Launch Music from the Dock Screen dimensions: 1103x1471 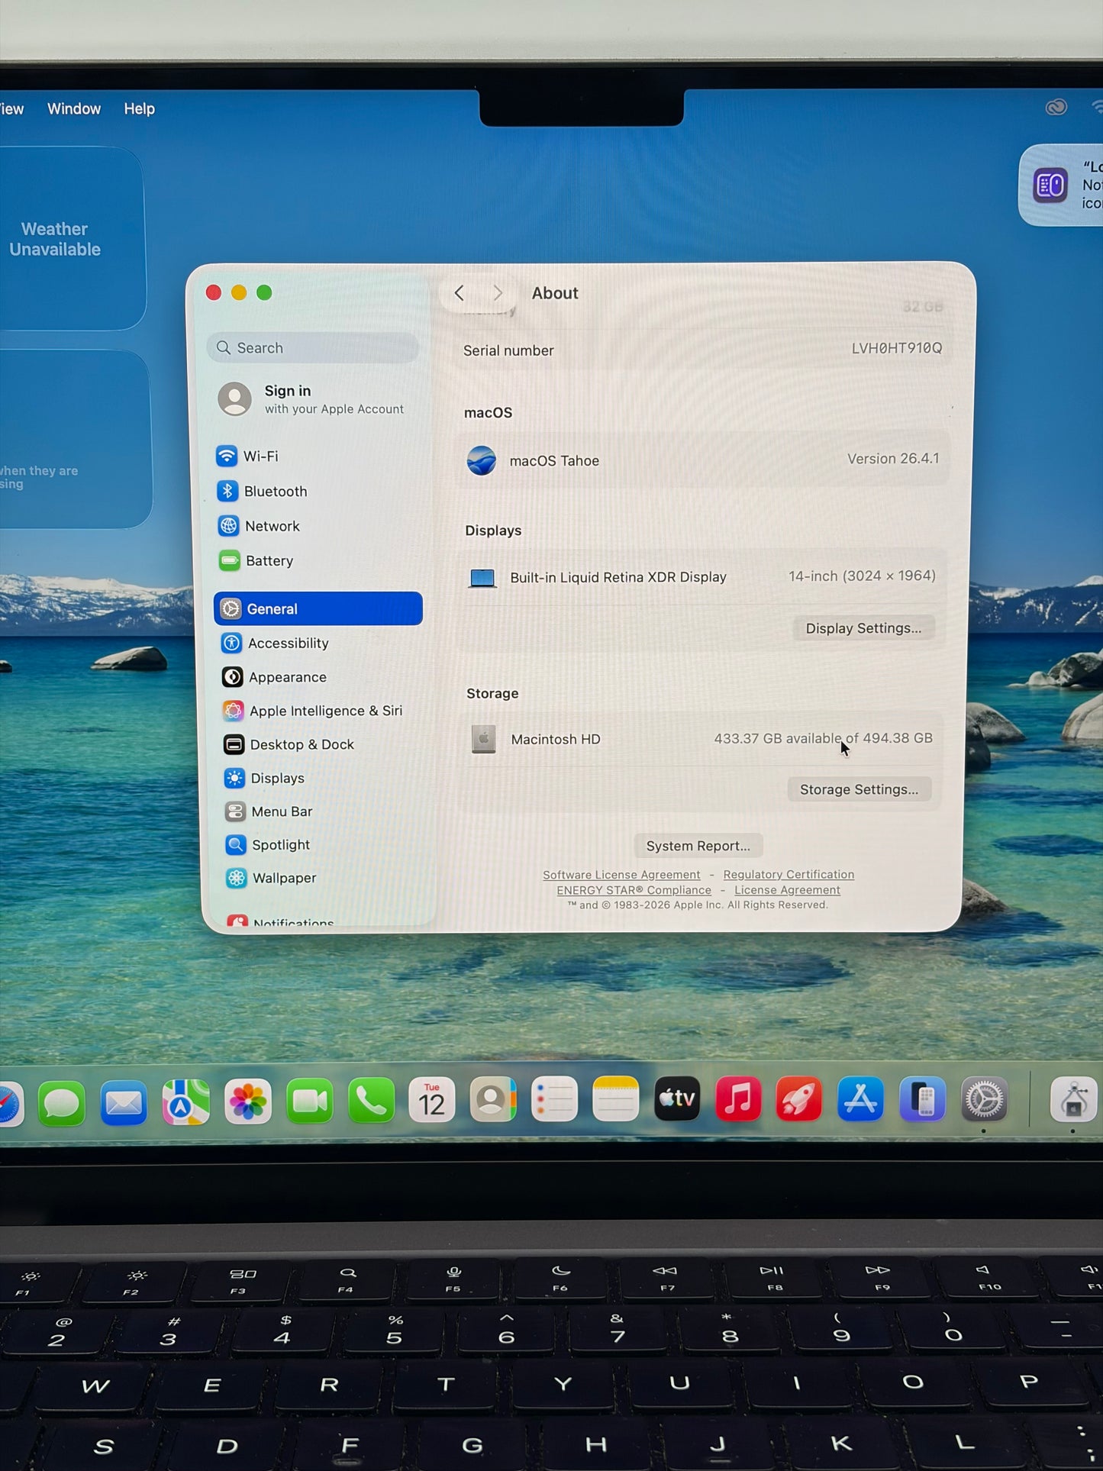pos(737,1098)
